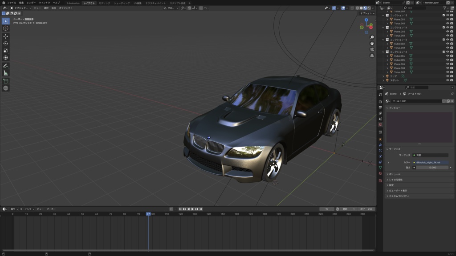This screenshot has height=256, width=456.
Task: Hide コレクション 13 in viewport
Action: 448,16
